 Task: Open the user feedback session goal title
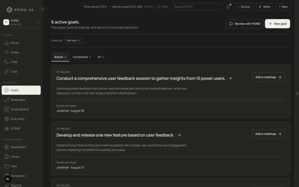141,78
